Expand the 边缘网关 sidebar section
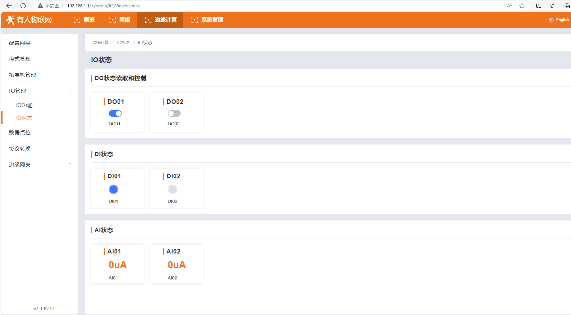The height and width of the screenshot is (315, 571). tap(70, 164)
